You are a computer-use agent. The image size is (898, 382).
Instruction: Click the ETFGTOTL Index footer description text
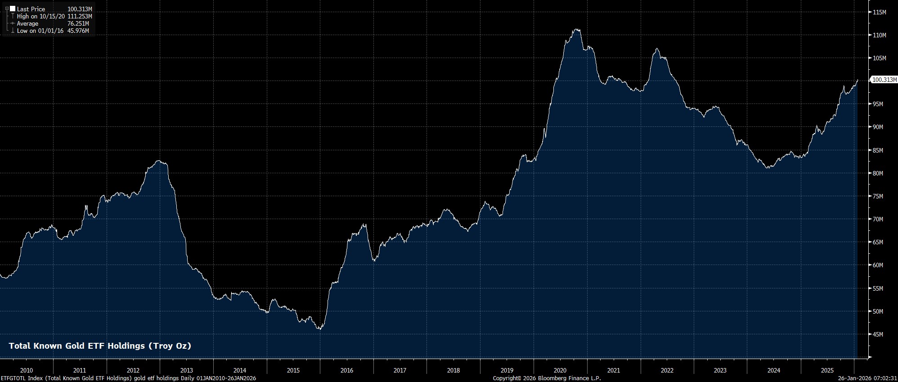point(129,378)
